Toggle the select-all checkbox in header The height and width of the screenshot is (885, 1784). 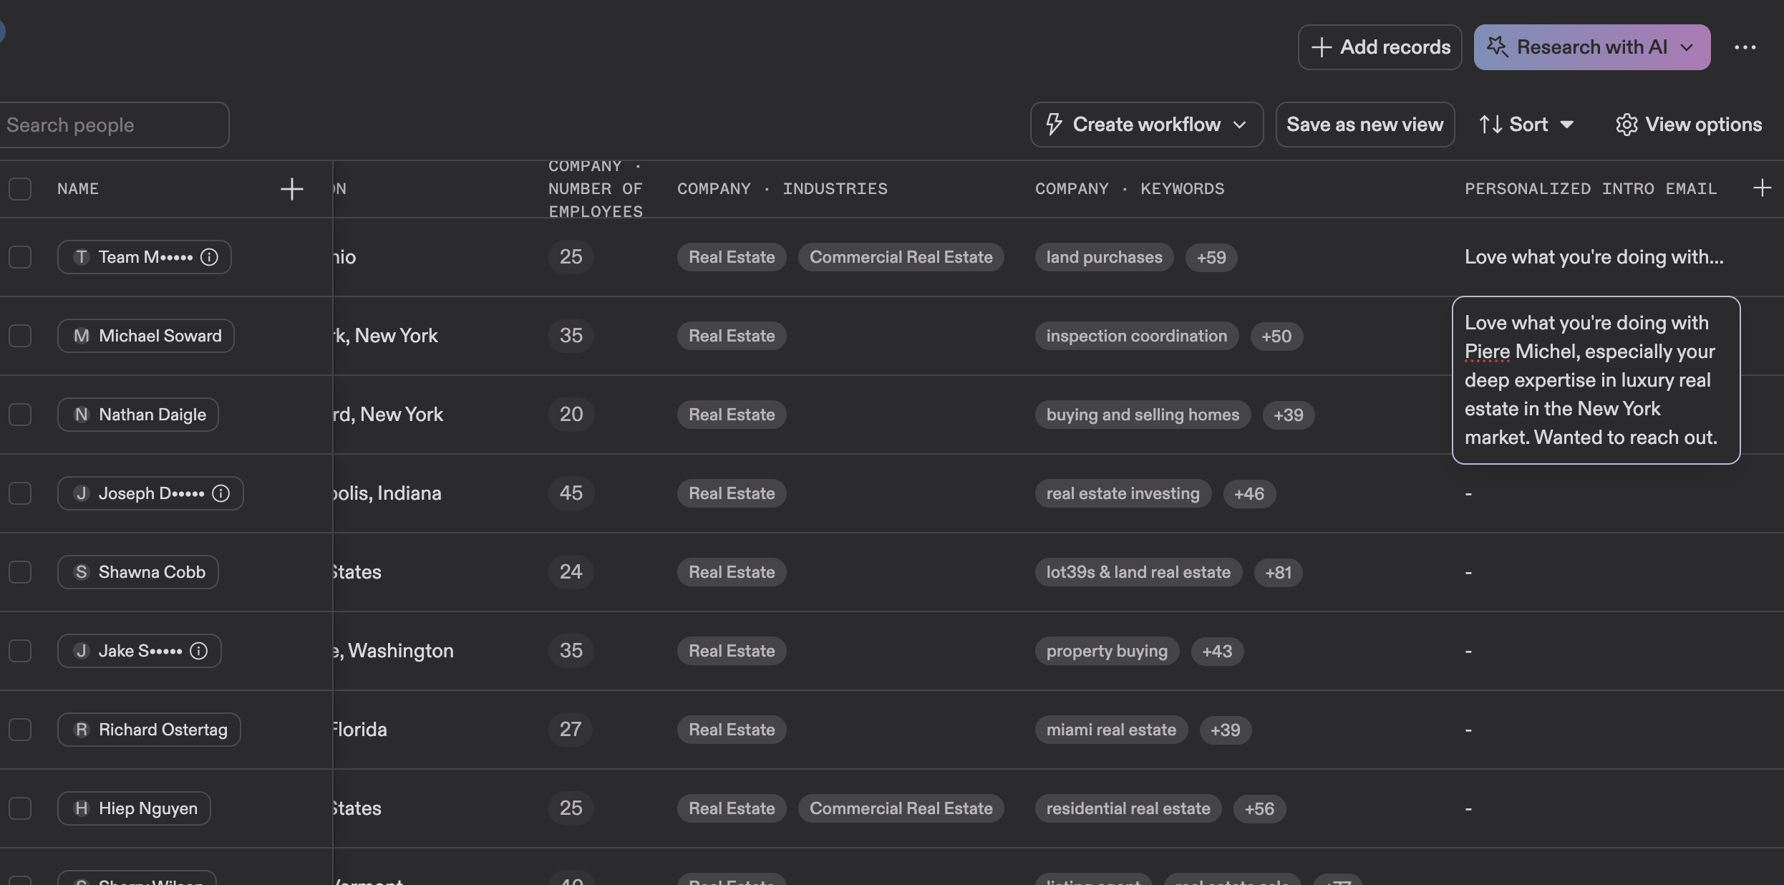tap(20, 189)
